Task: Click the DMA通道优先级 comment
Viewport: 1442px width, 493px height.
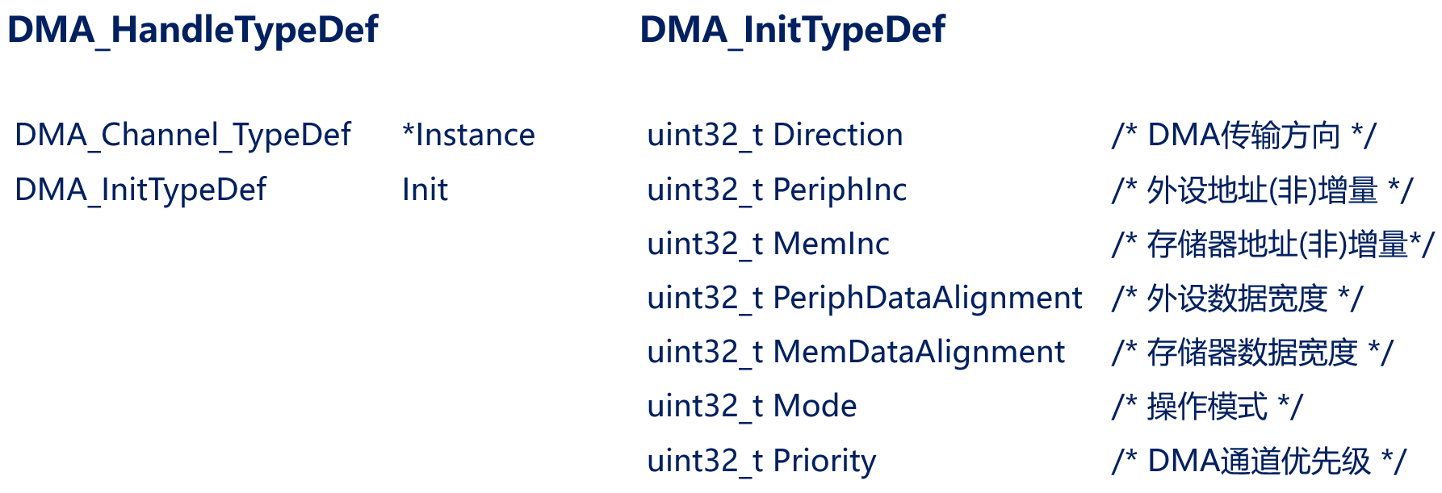Action: pyautogui.click(x=1260, y=461)
